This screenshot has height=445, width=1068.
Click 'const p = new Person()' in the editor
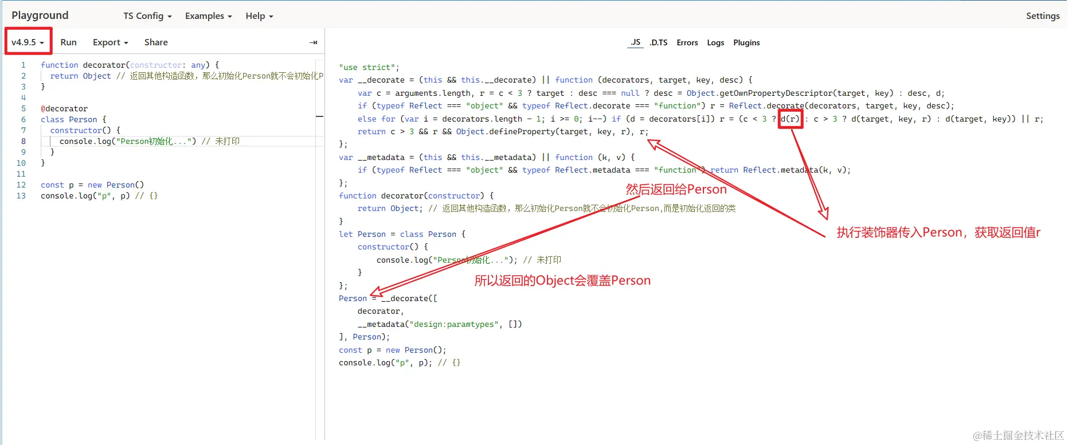click(92, 185)
